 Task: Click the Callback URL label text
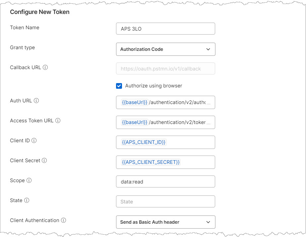click(x=26, y=67)
